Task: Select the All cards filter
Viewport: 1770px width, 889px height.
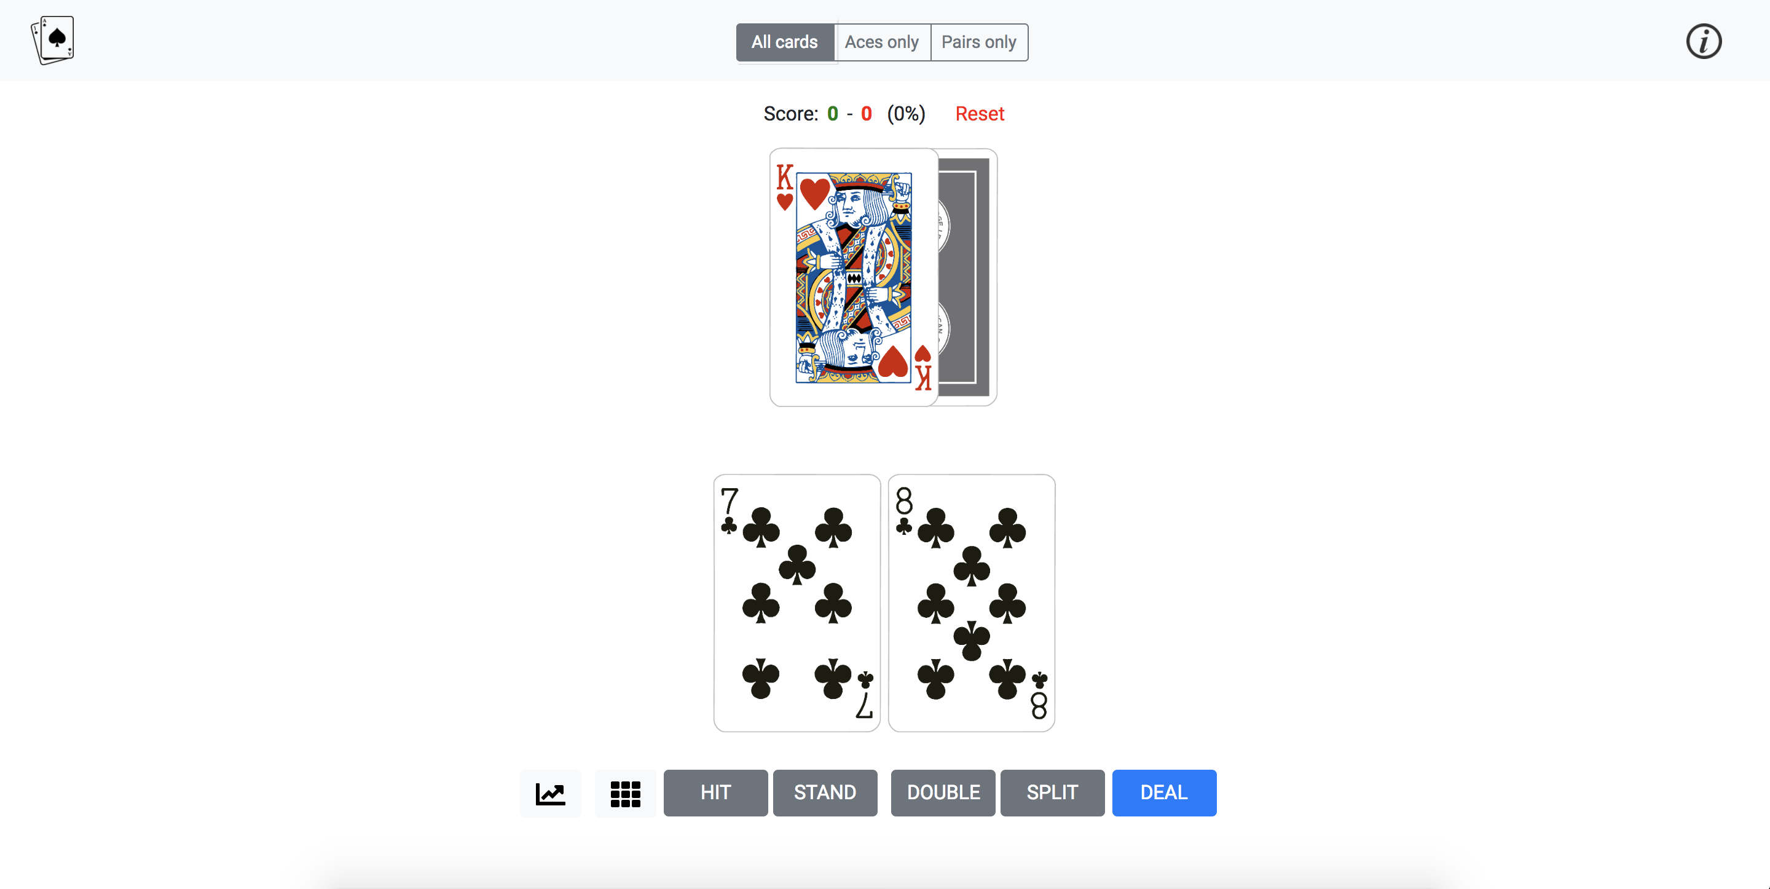Action: point(785,42)
